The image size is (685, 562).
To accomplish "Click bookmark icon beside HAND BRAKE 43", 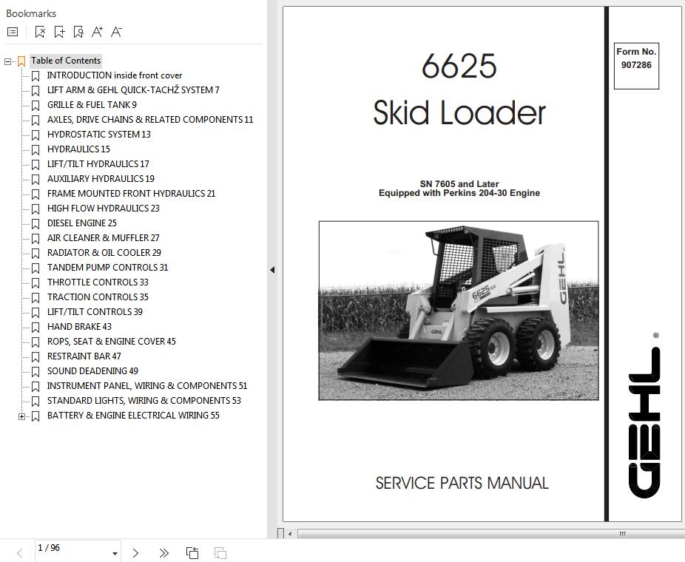I will coord(36,328).
